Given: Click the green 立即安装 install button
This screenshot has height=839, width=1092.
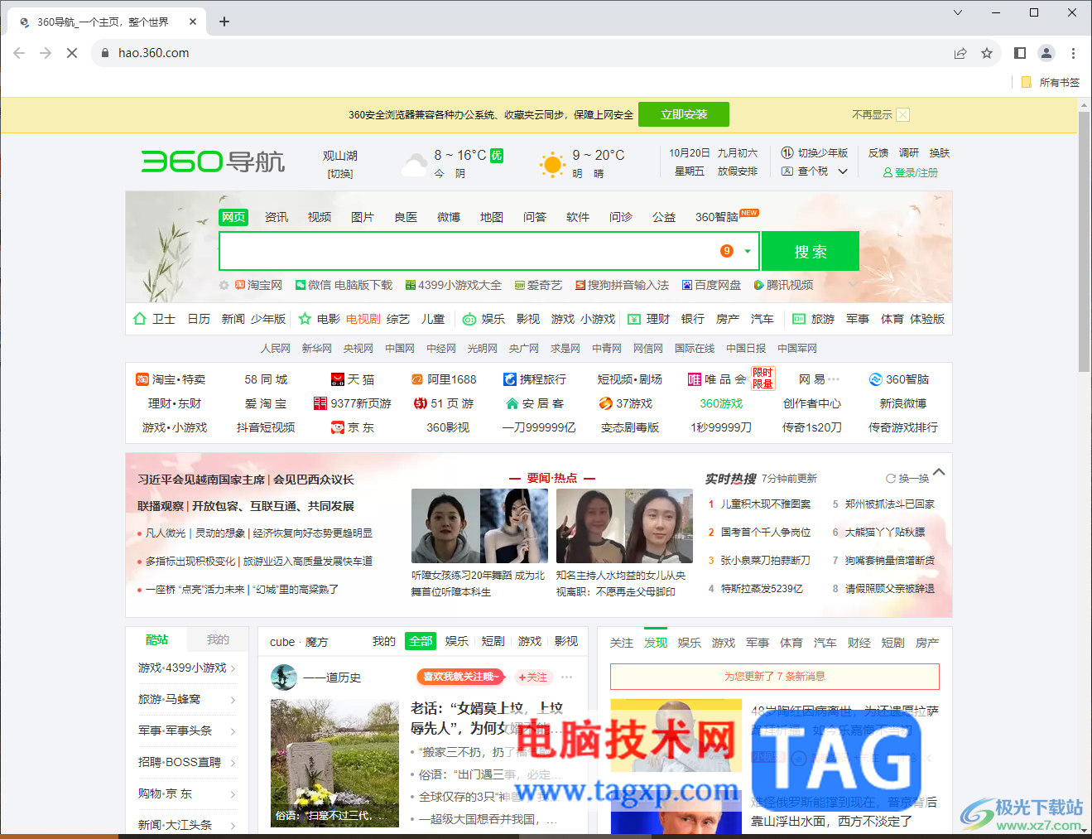Looking at the screenshot, I should (683, 114).
